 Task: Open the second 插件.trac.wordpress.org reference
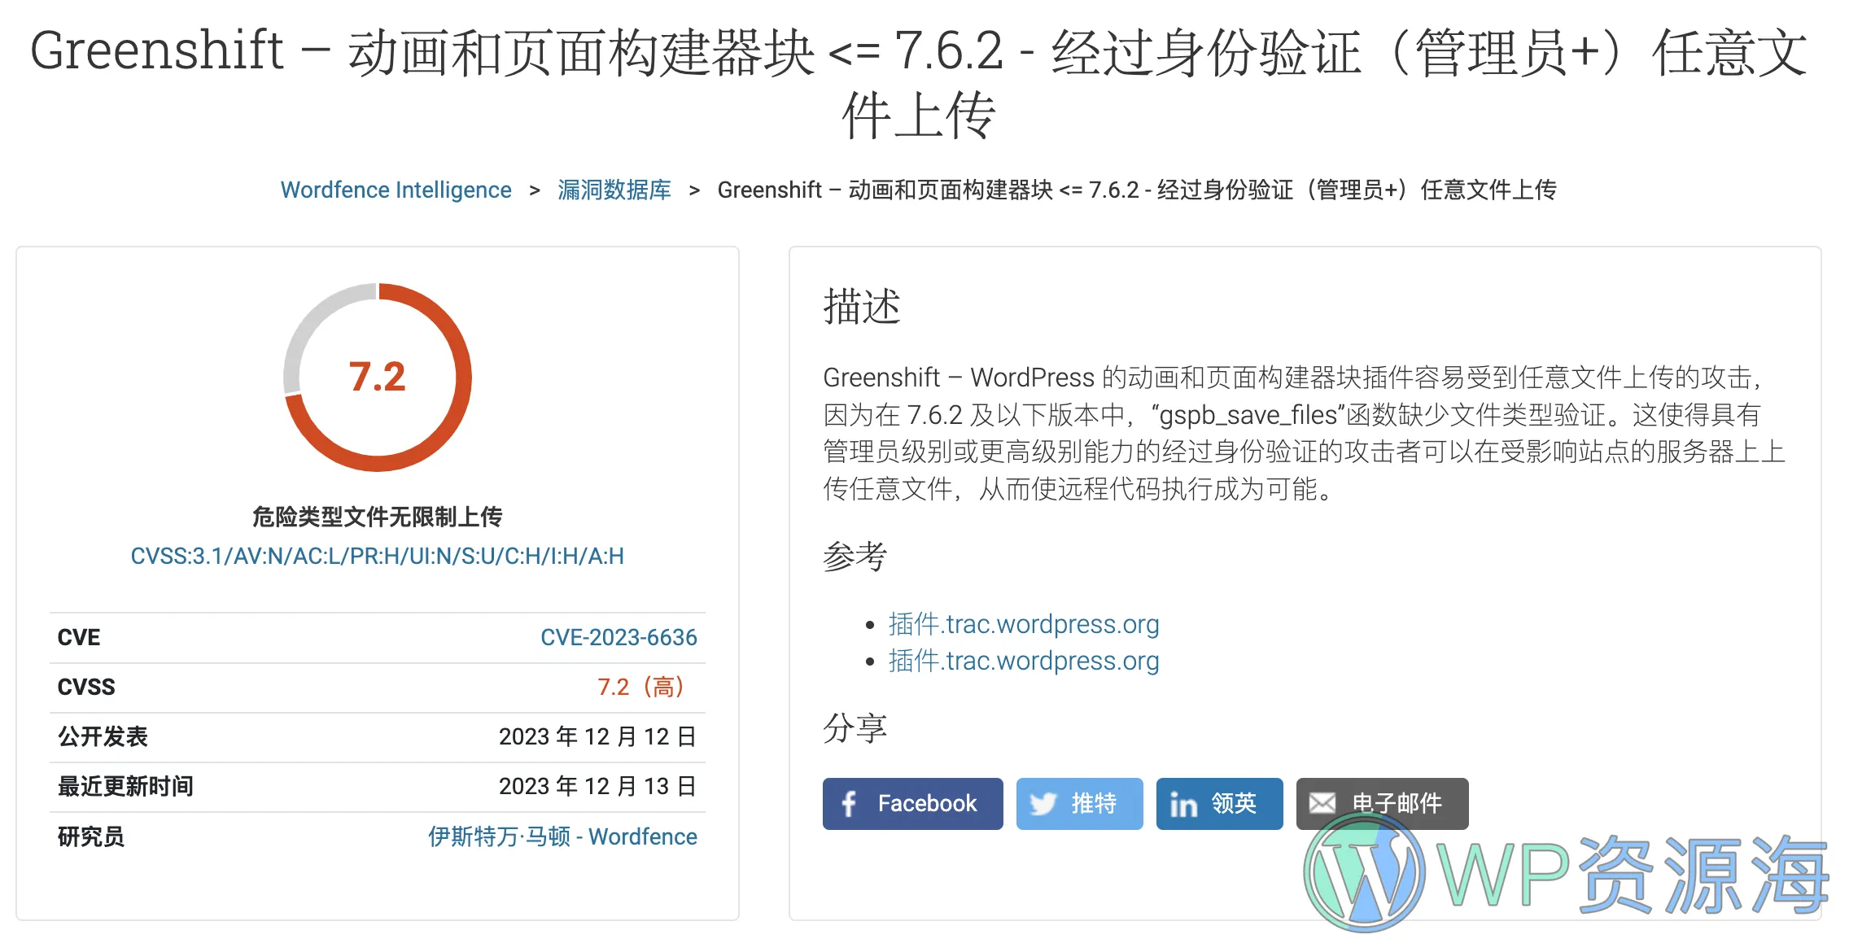point(1024,661)
